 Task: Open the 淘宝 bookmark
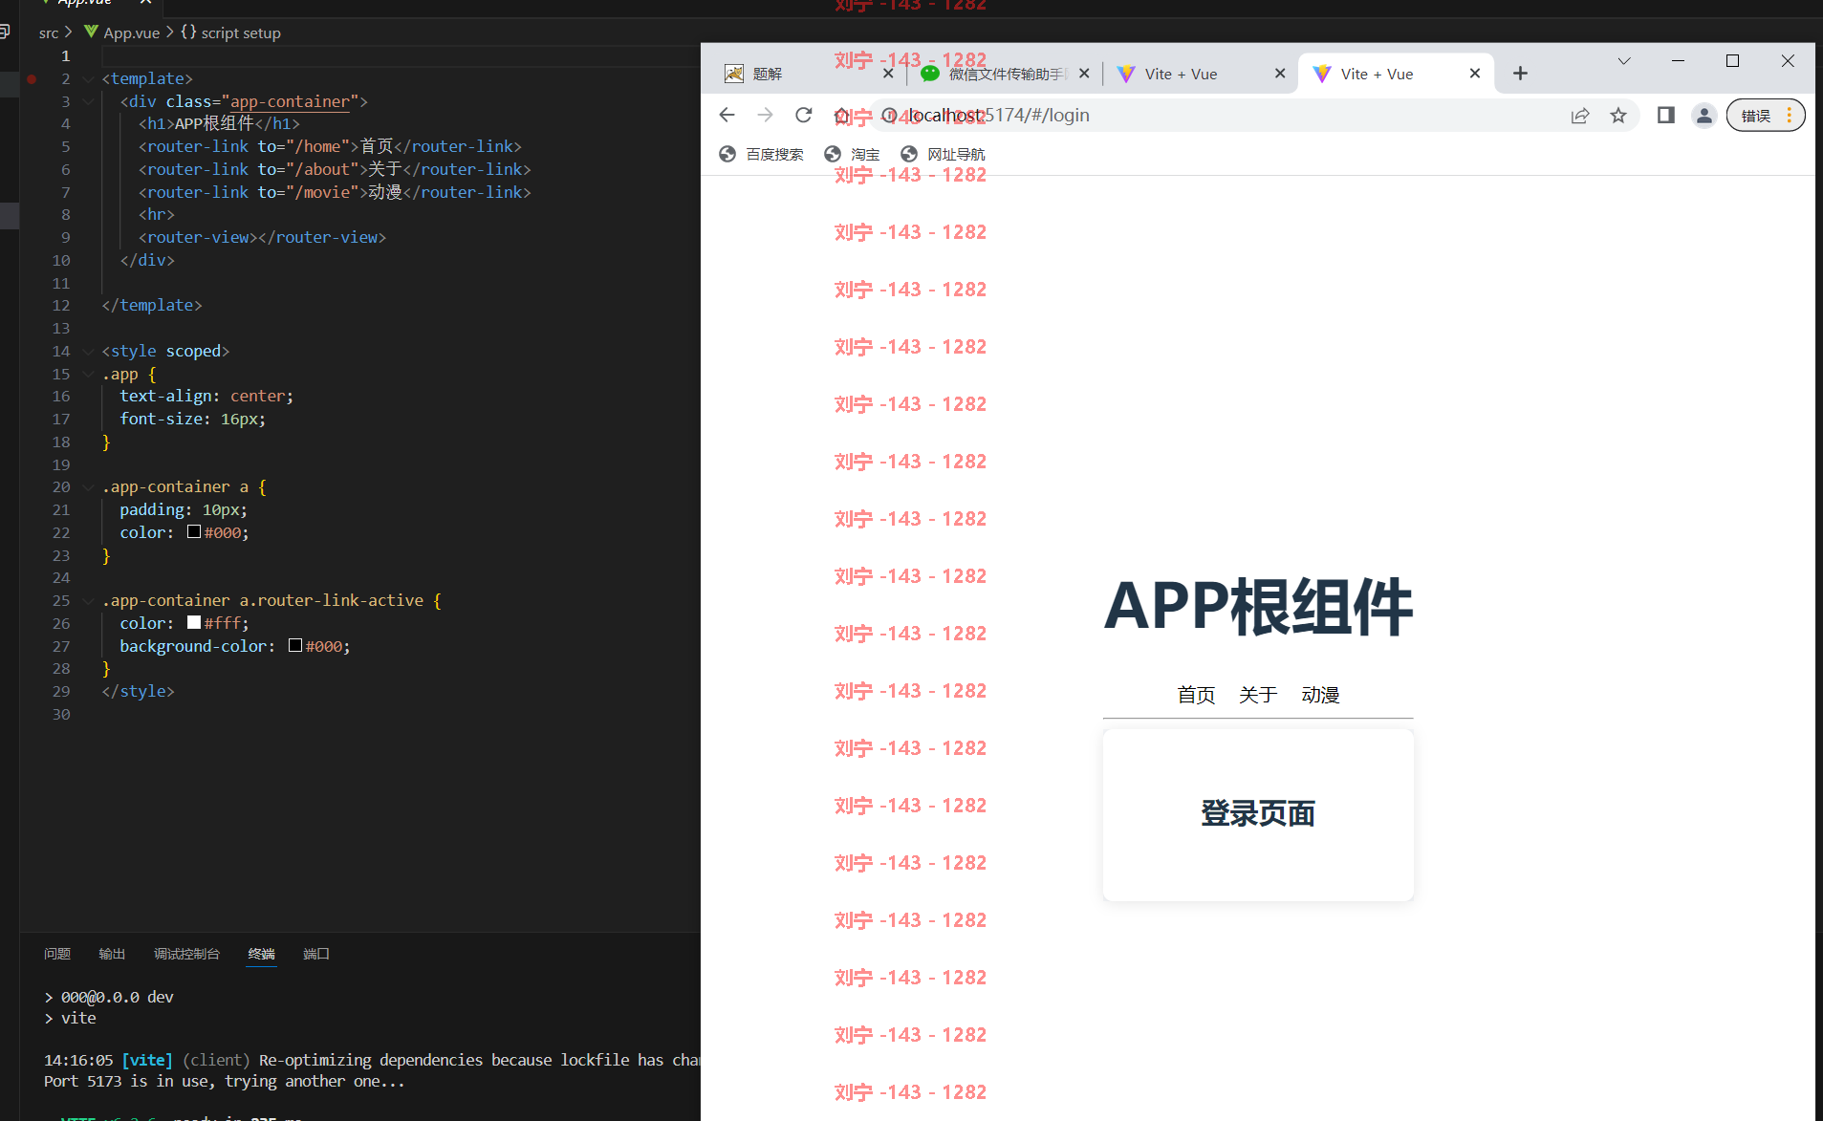tap(852, 154)
